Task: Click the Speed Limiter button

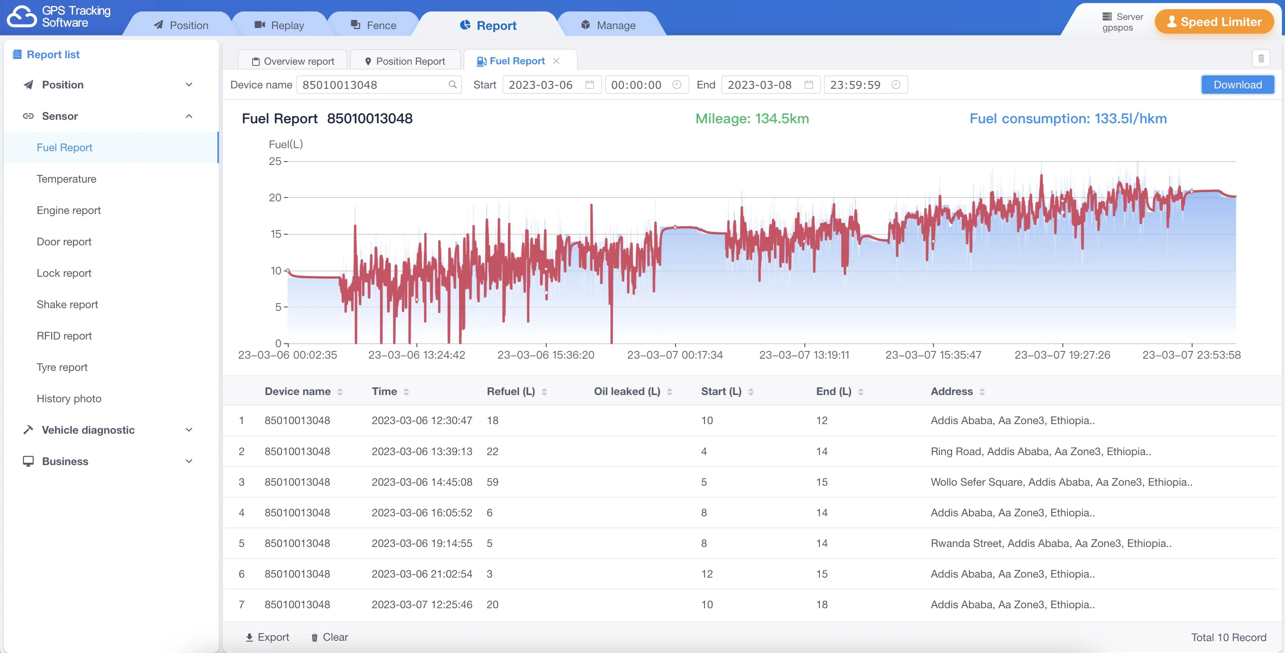Action: 1214,22
